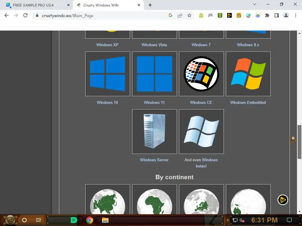Open the Windows 8.x link
The image size is (302, 226).
pos(248,45)
